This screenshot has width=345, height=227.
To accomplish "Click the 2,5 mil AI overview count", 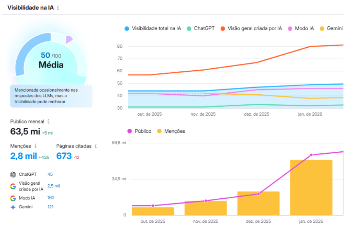I will [53, 186].
